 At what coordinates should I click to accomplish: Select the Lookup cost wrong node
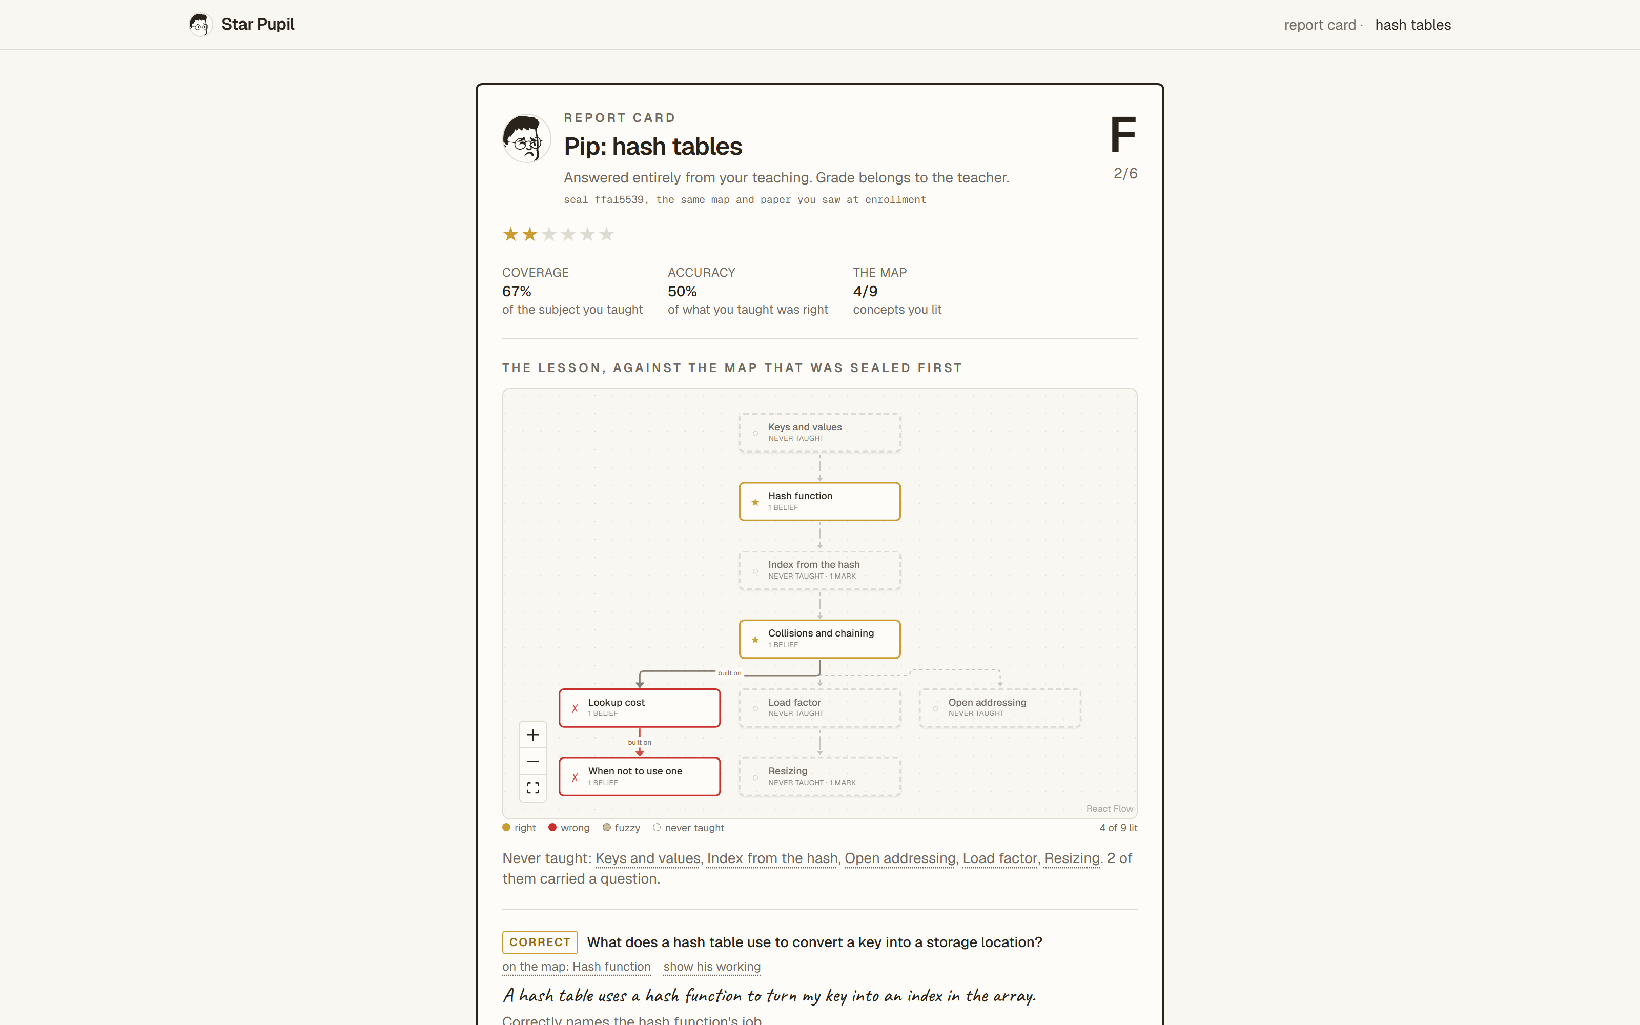639,708
